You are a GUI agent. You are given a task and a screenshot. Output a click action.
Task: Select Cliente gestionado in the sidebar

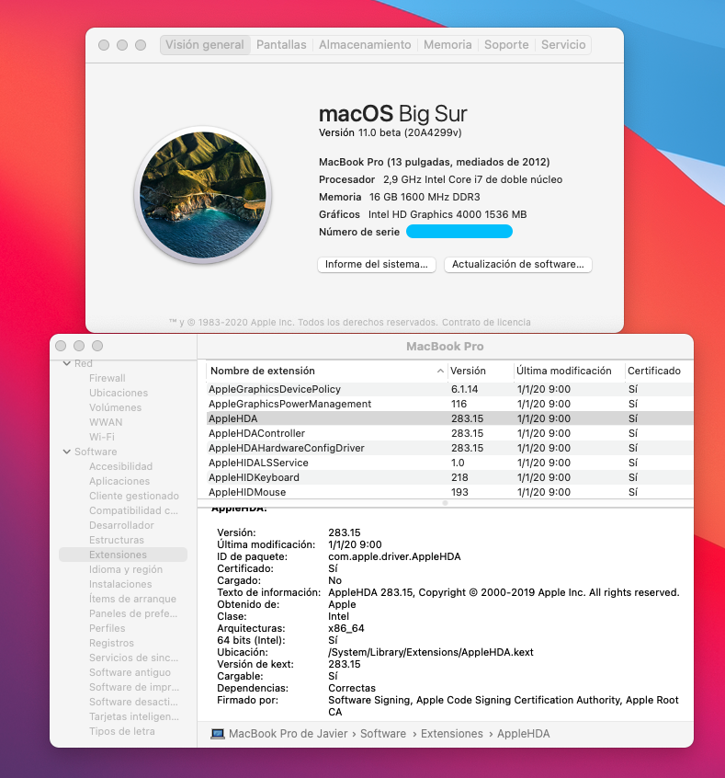[134, 496]
